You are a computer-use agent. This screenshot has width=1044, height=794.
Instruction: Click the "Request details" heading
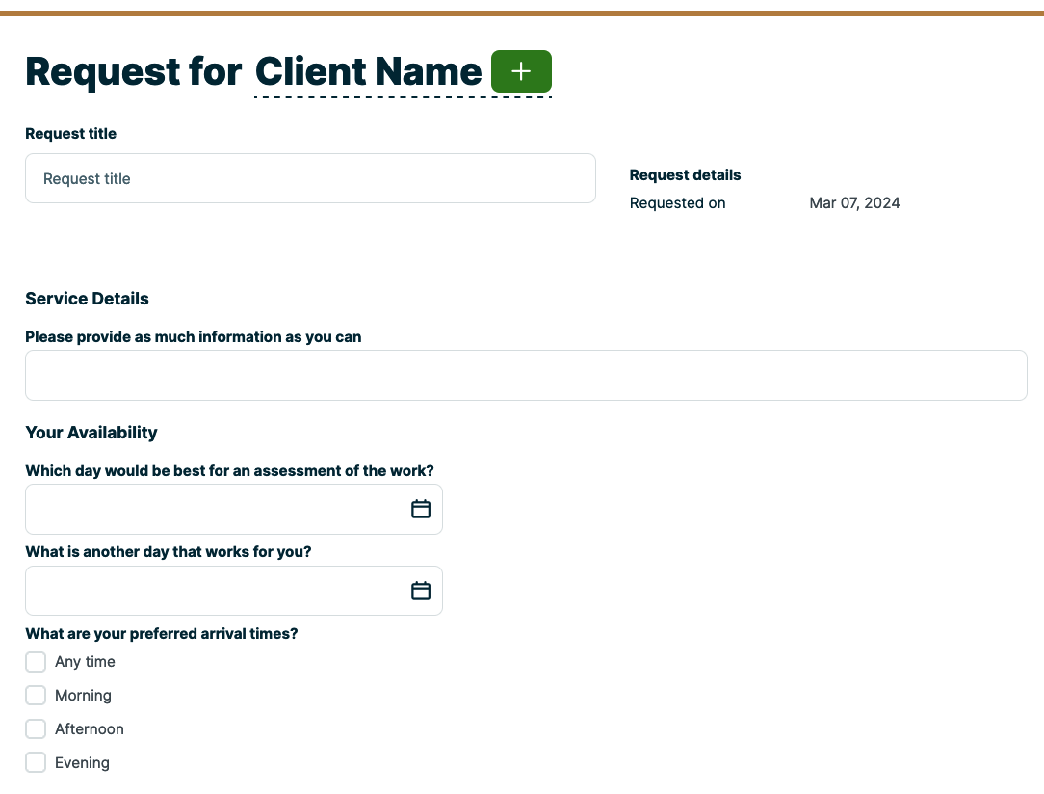pyautogui.click(x=685, y=174)
